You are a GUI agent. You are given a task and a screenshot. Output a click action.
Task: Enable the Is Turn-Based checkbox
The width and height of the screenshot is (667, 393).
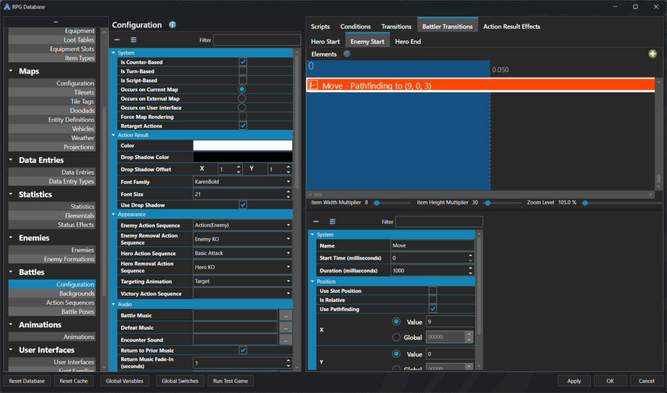coord(242,71)
